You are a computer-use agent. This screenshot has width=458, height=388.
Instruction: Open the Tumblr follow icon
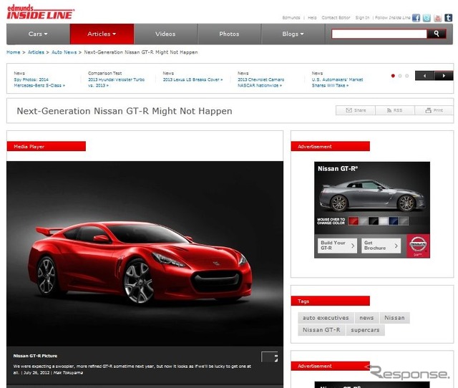click(x=449, y=18)
